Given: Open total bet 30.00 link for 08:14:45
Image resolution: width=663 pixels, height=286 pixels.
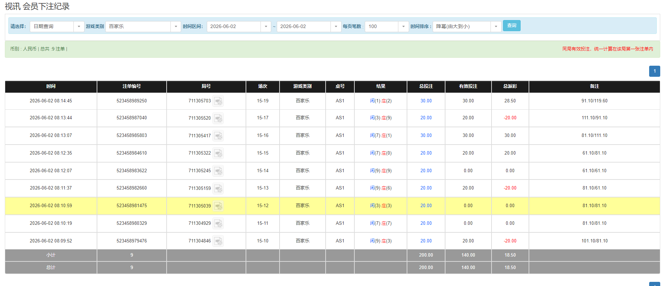Looking at the screenshot, I should (426, 101).
